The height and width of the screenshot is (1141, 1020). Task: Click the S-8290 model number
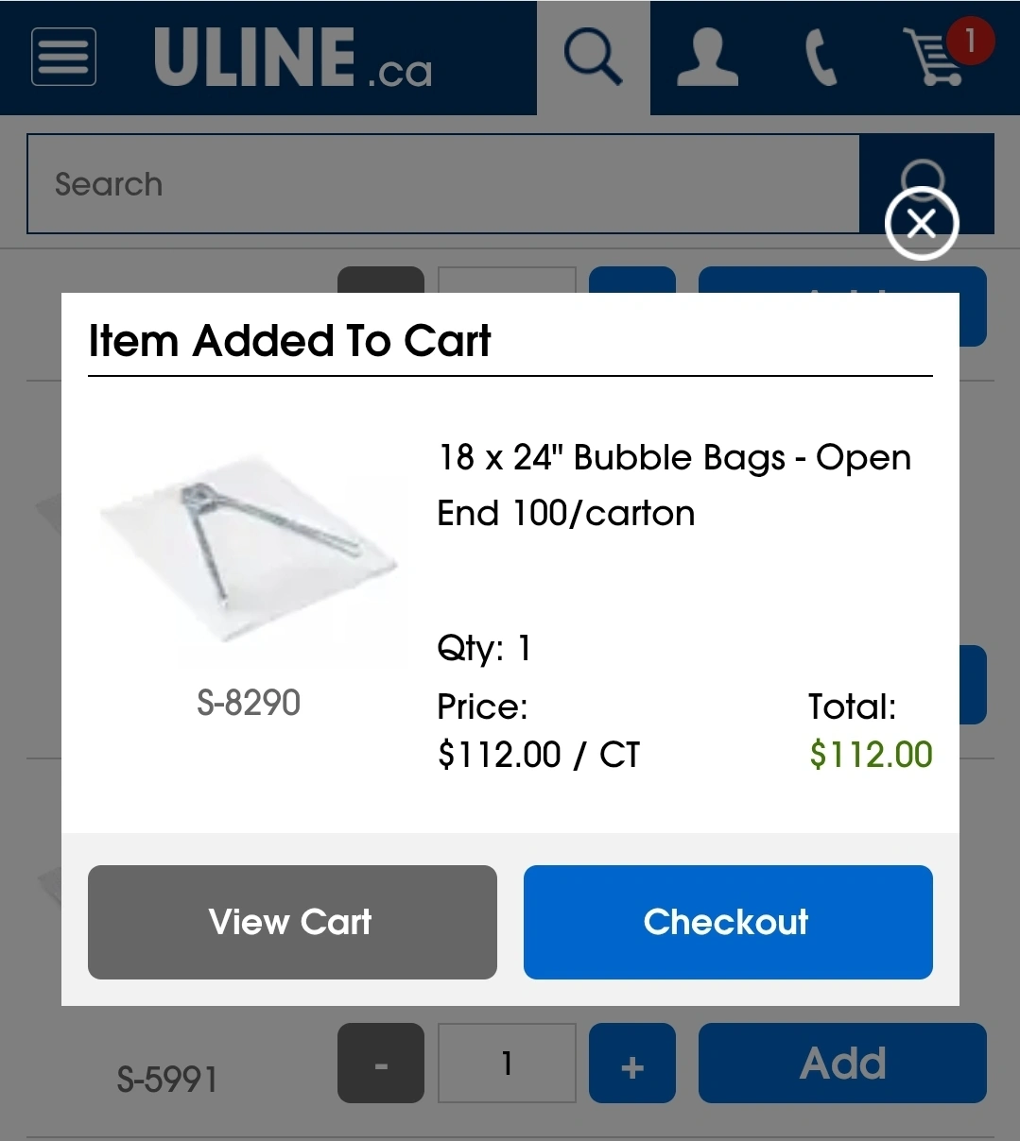coord(249,703)
